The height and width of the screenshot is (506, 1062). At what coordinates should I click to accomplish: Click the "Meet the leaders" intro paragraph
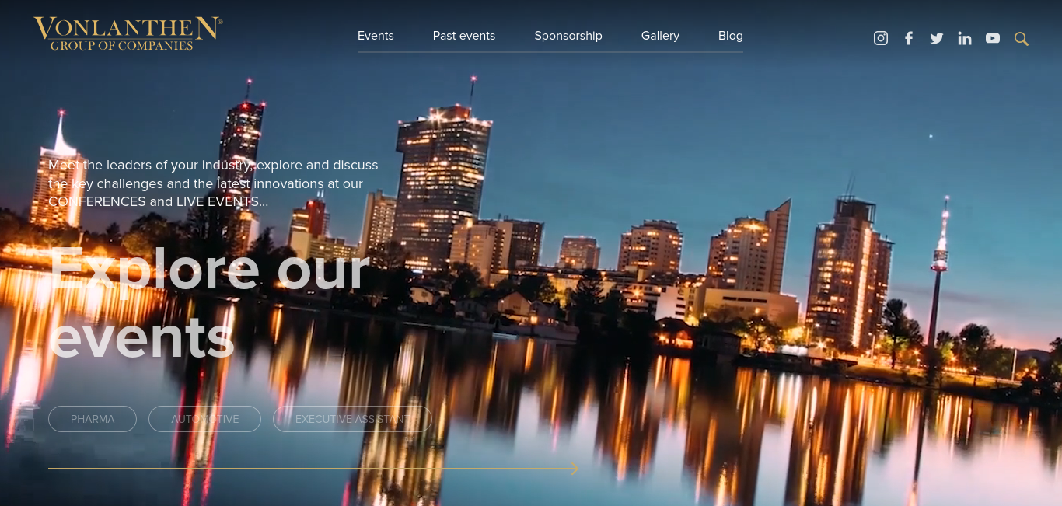pos(213,183)
